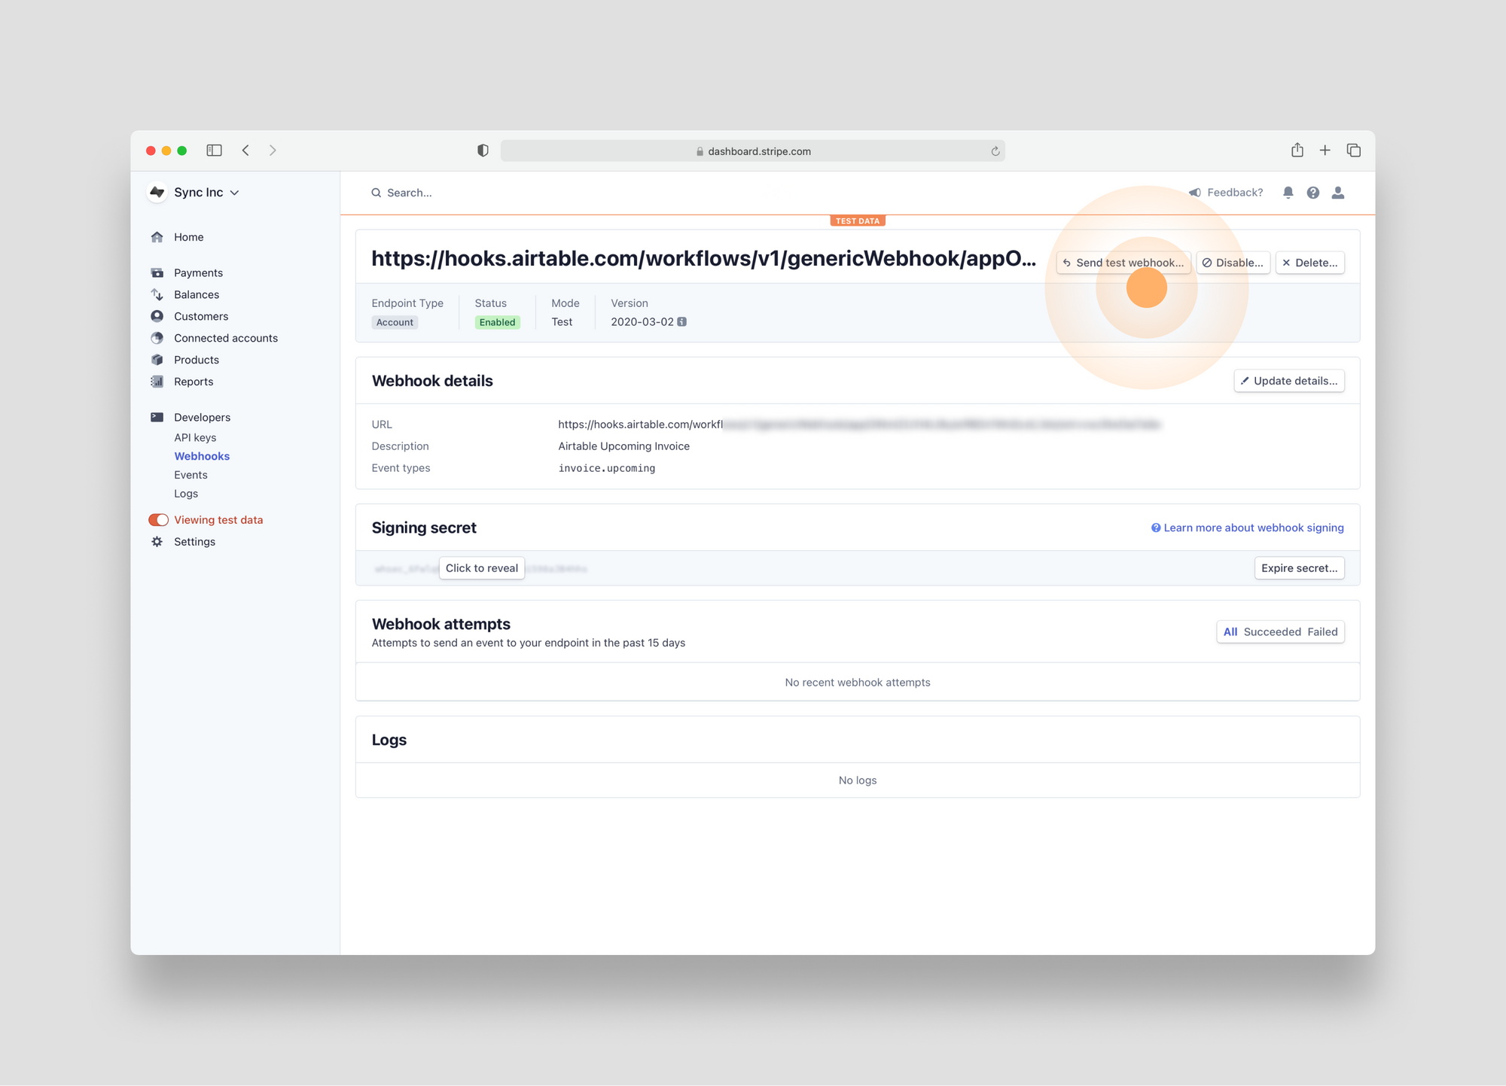Open Learn more about webhook signing
1506x1086 pixels.
pos(1252,527)
